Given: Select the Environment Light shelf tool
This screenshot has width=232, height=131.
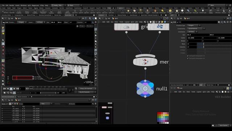Looking at the screenshot, I should (x=170, y=11).
